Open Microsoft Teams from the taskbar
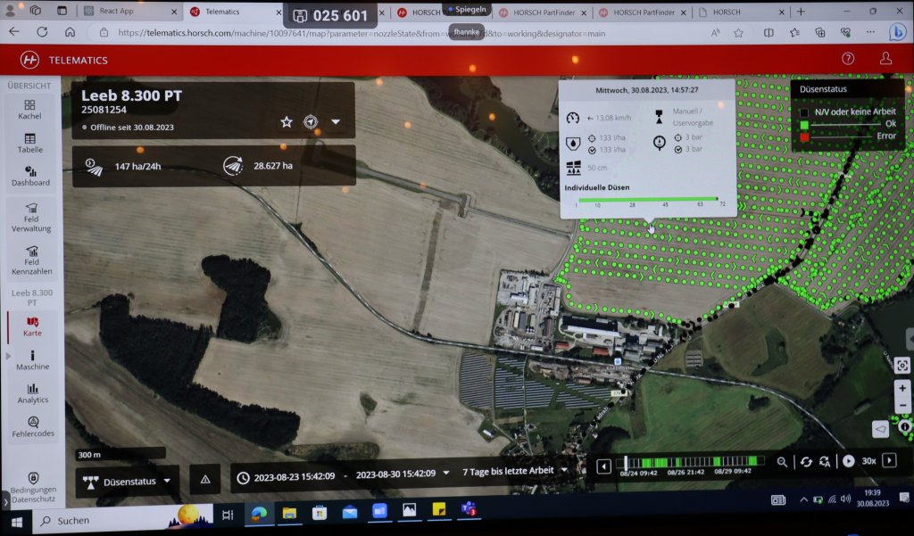Screen dimensions: 914x536 [469, 509]
